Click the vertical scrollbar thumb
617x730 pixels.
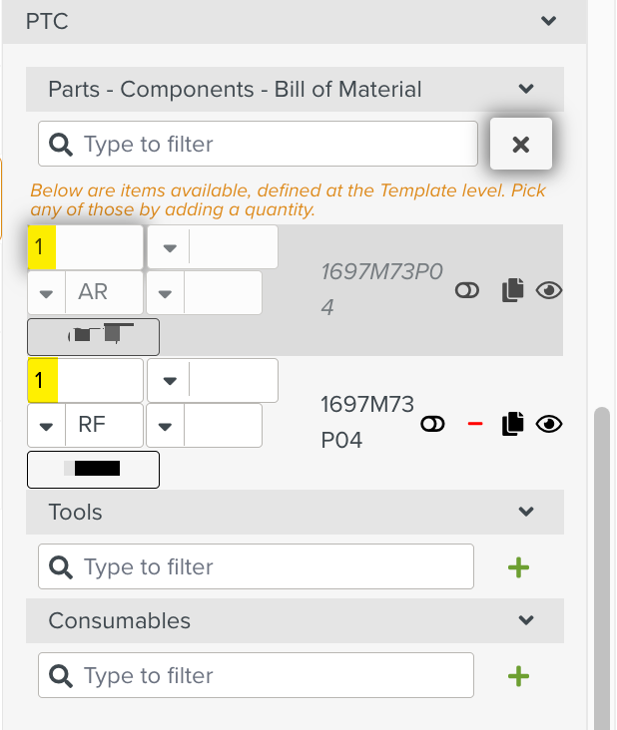point(602,568)
